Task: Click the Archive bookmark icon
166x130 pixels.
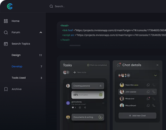Action: [x=6, y=89]
